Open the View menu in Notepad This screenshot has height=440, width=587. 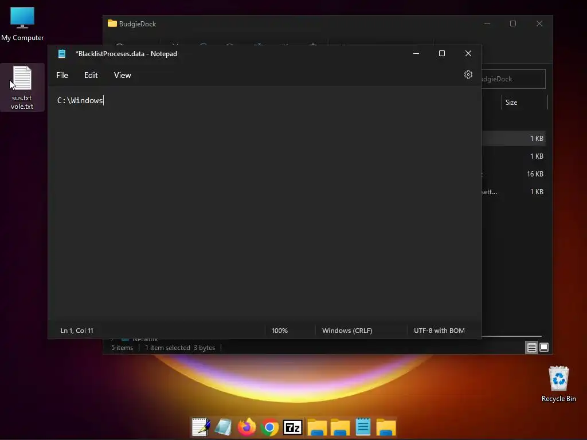tap(123, 75)
